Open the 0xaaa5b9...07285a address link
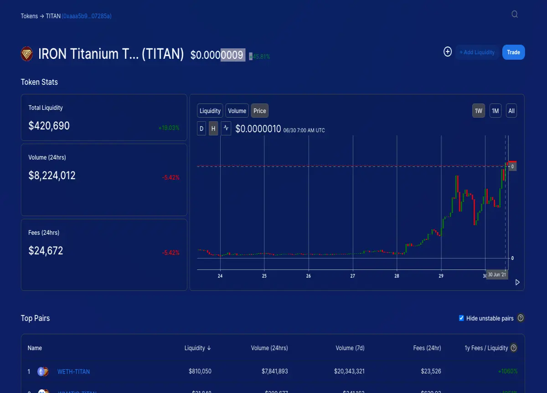 point(87,16)
